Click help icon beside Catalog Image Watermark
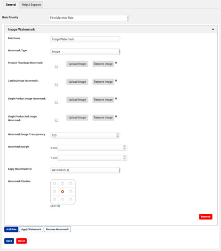Image resolution: width=221 pixels, height=251 pixels. [x=116, y=81]
